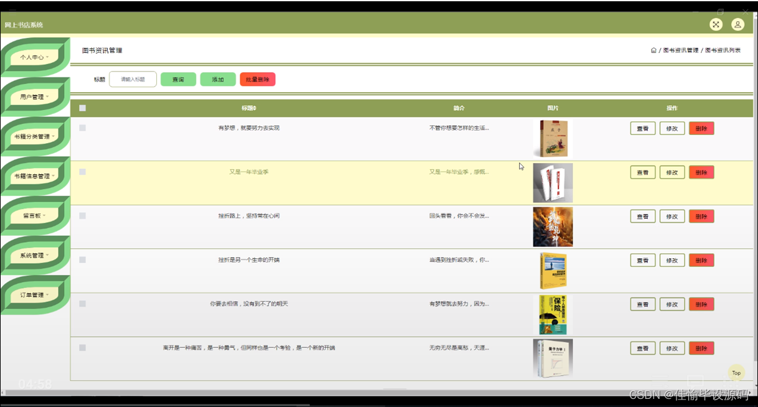Click the red 批量删除 button

258,79
